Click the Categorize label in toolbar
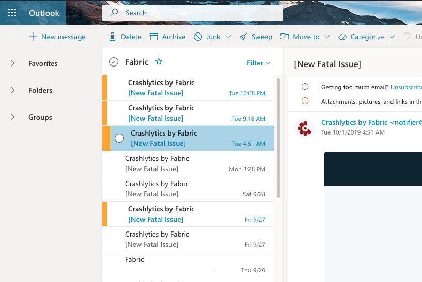This screenshot has width=422, height=282. pos(367,37)
